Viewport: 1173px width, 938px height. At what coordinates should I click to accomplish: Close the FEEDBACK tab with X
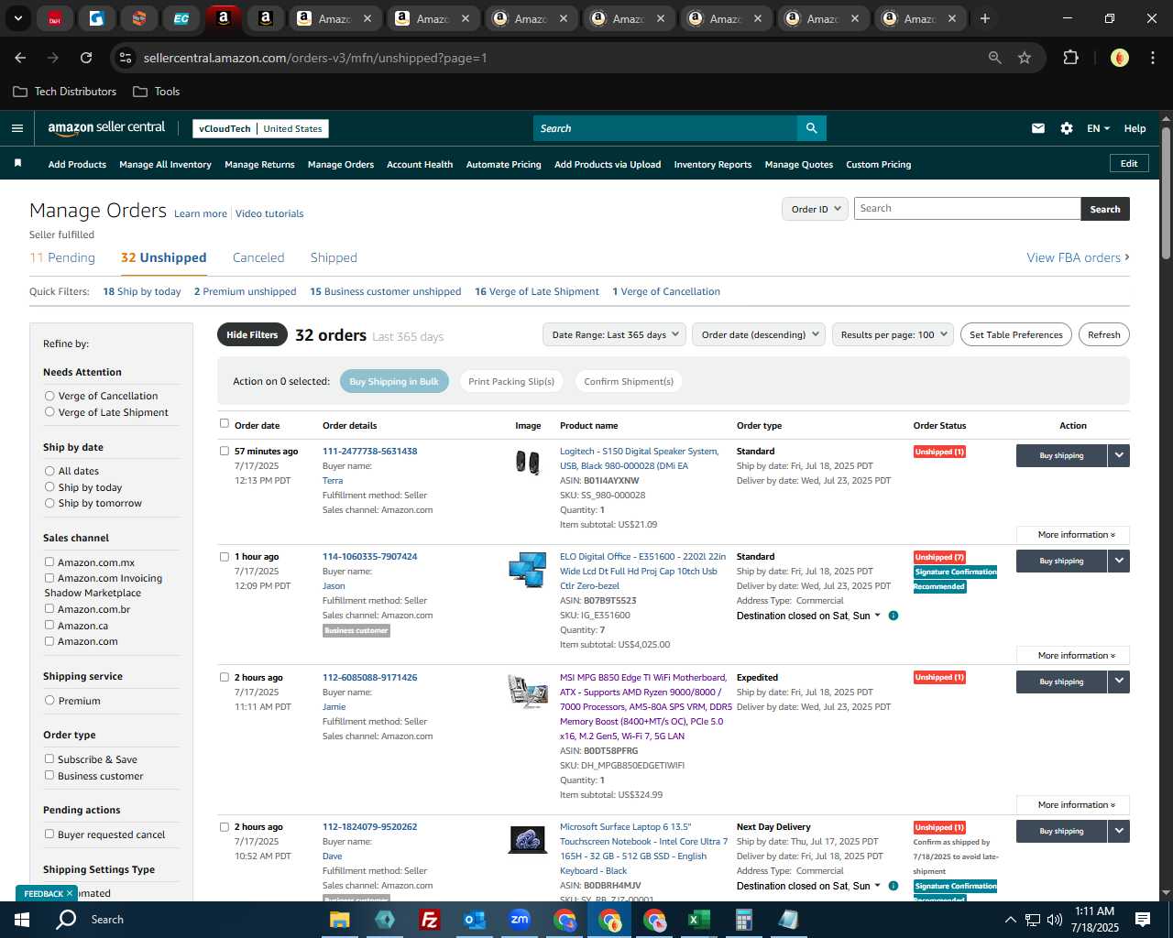pyautogui.click(x=70, y=893)
